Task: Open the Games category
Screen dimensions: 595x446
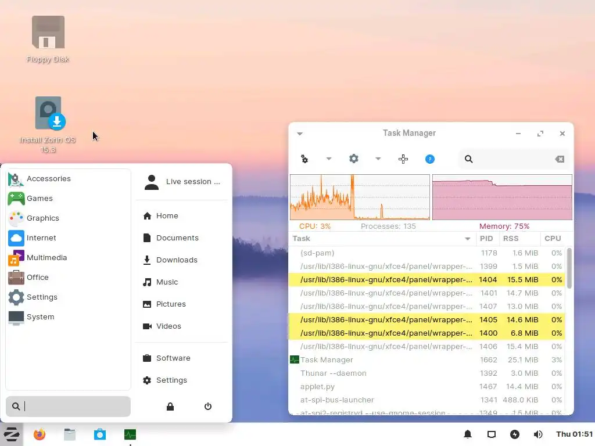Action: click(x=69, y=199)
